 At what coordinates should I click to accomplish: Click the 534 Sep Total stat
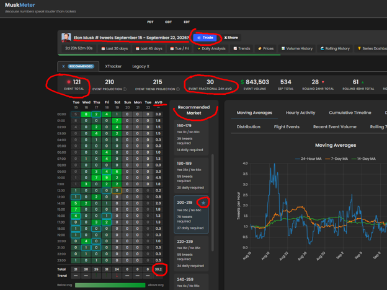[285, 84]
